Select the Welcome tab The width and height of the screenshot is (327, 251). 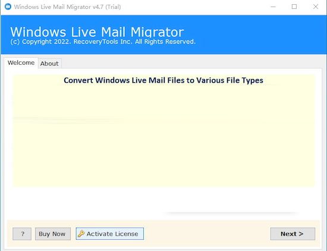point(21,62)
